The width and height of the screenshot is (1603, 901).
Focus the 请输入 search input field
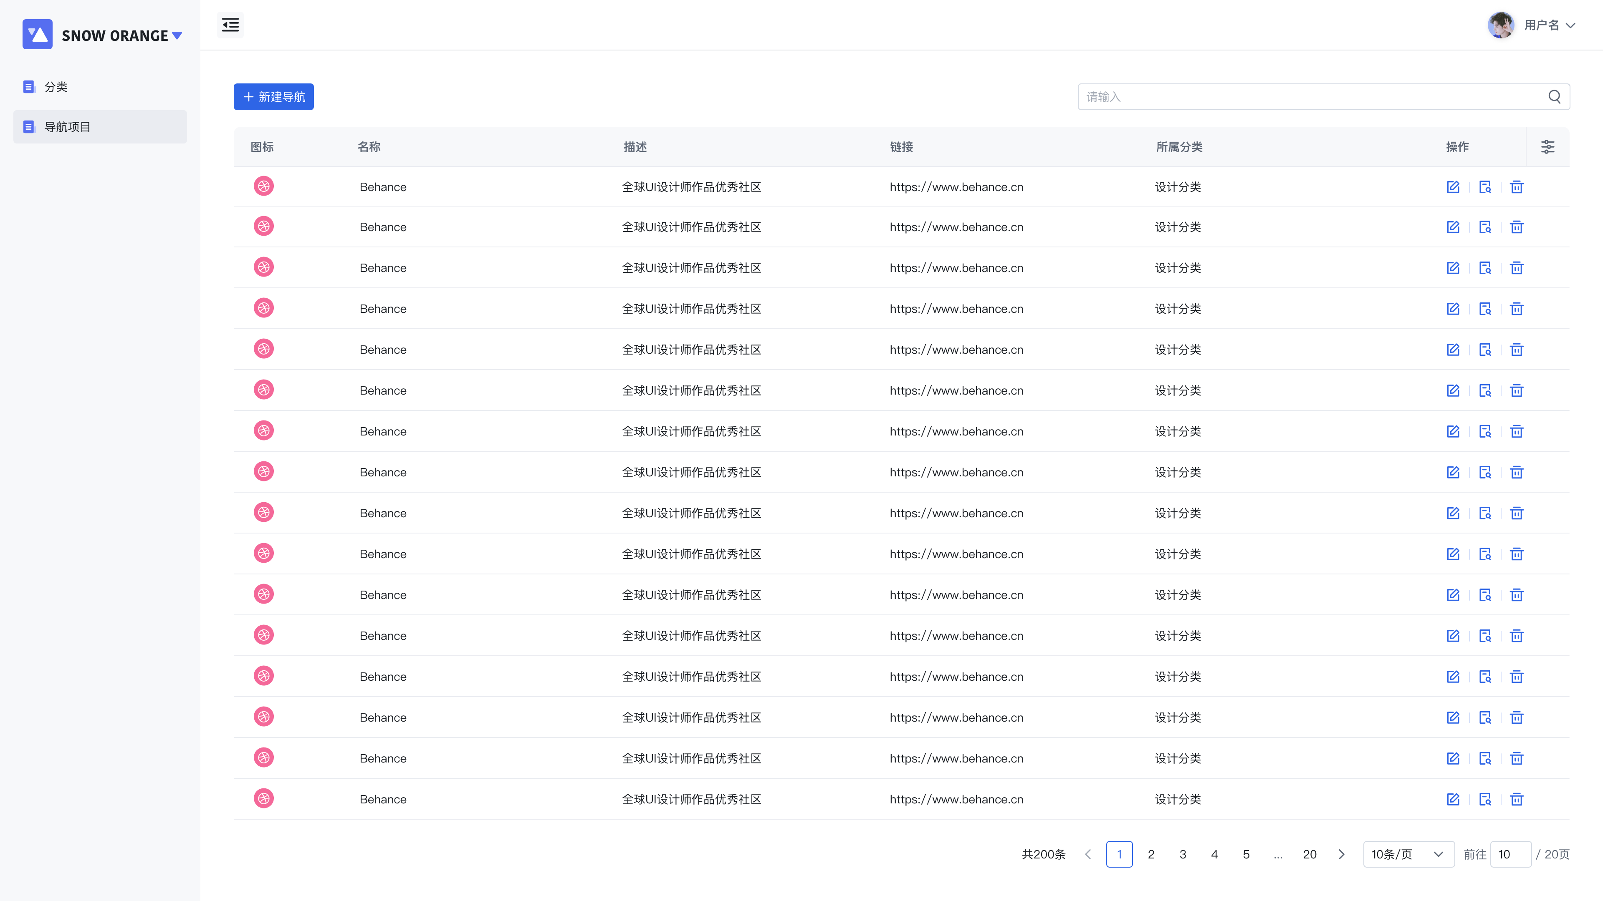click(1307, 96)
